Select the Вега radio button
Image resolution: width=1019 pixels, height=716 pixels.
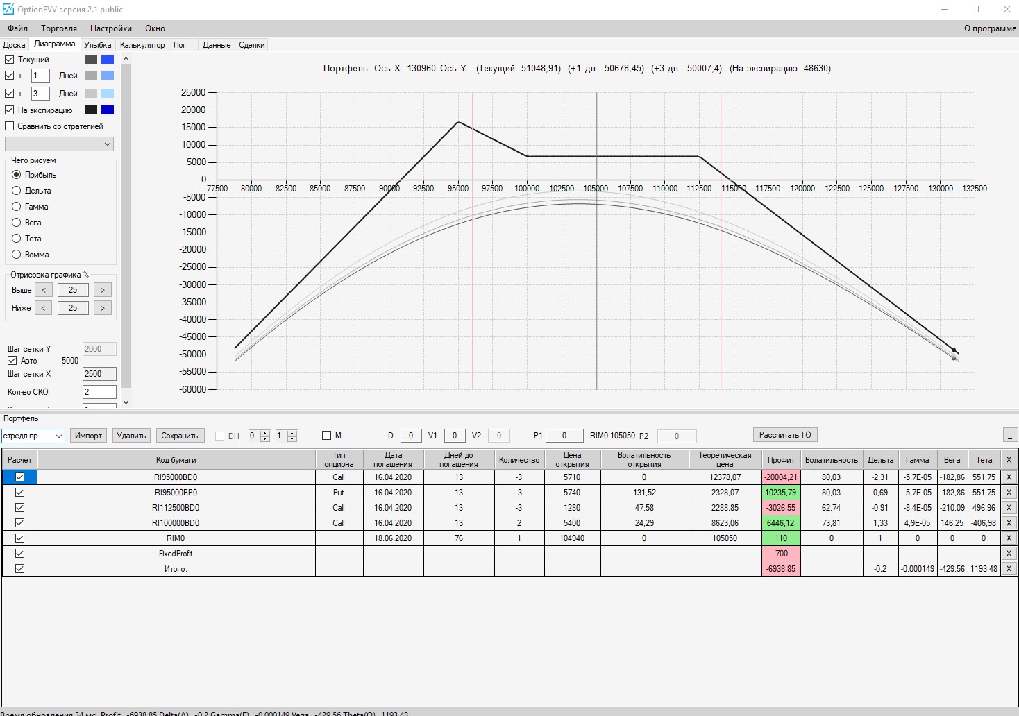(x=17, y=223)
